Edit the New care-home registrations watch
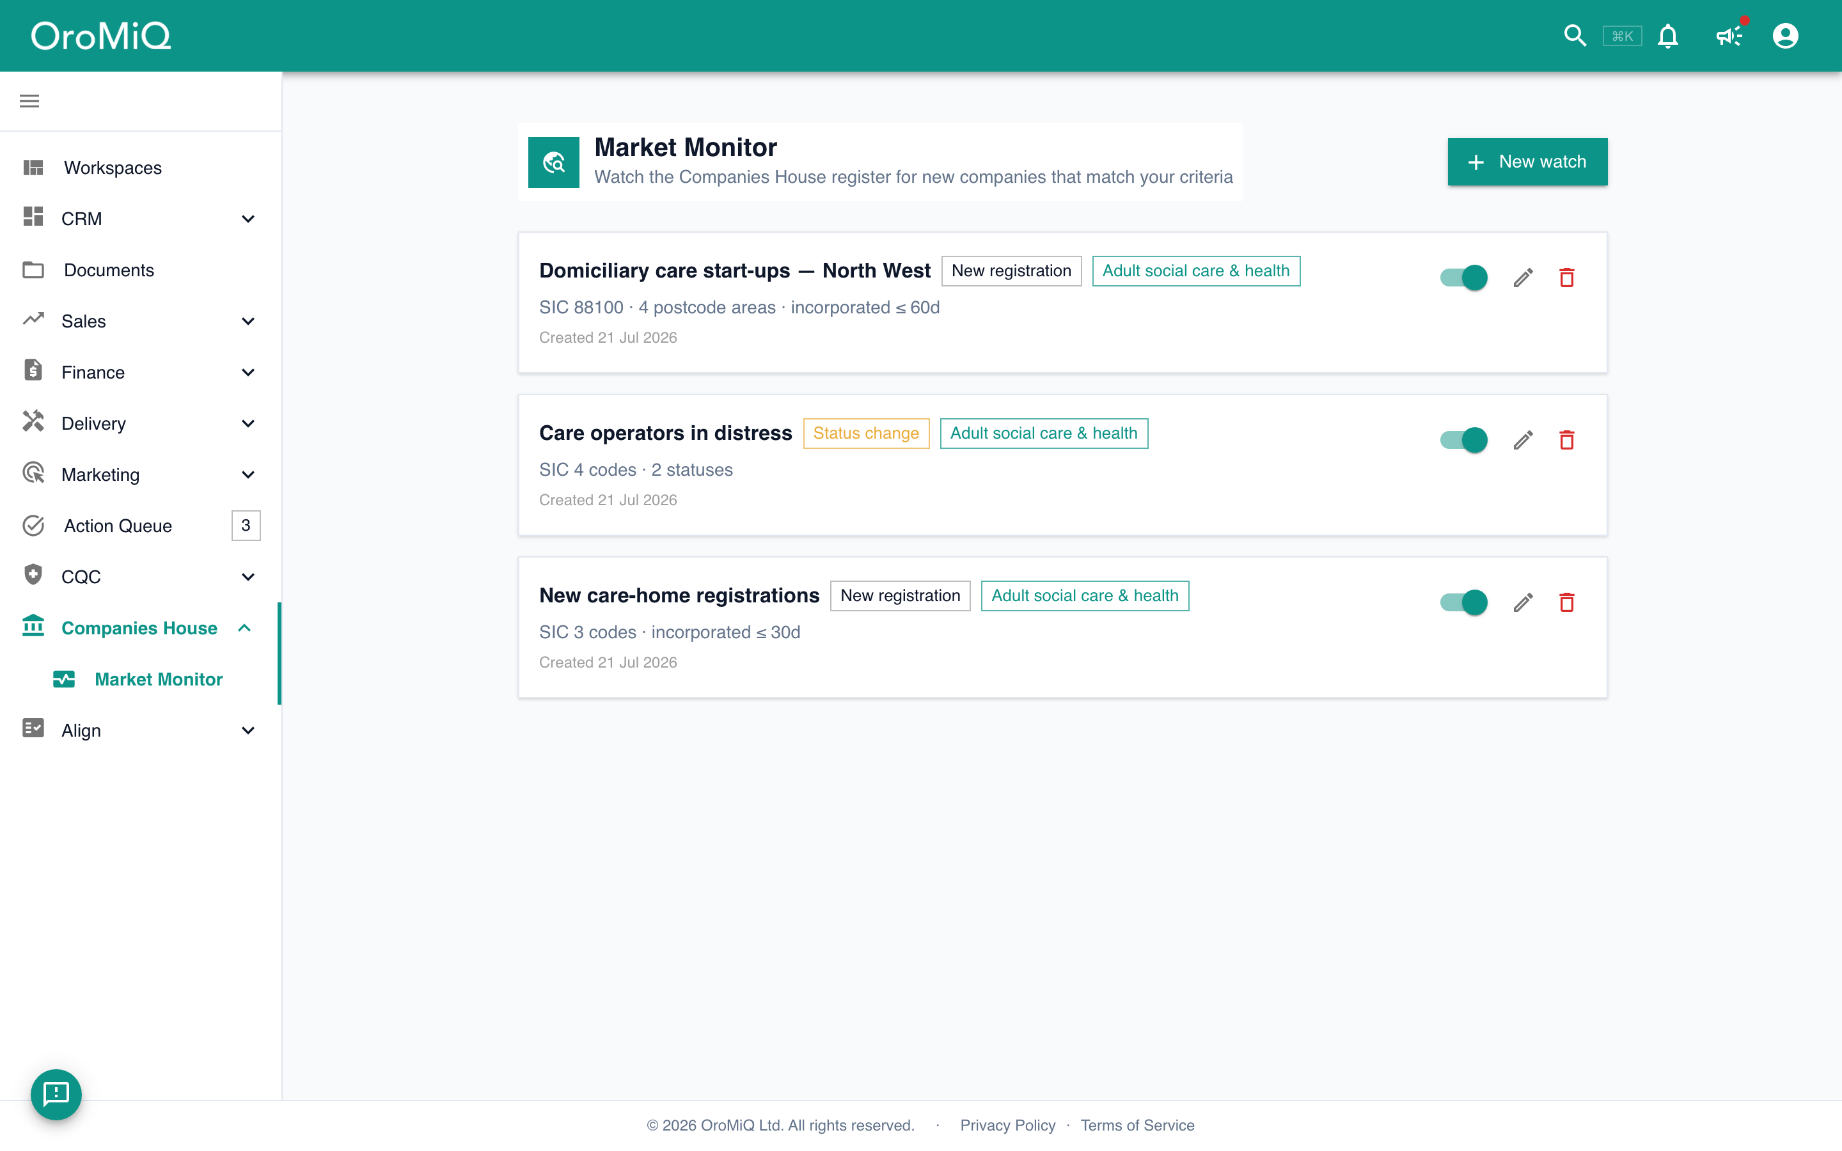The width and height of the screenshot is (1842, 1151). click(x=1523, y=603)
